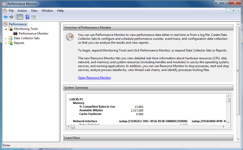Viewport: 243px width, 150px height.
Task: Click the Done status bar text
Action: [6, 145]
